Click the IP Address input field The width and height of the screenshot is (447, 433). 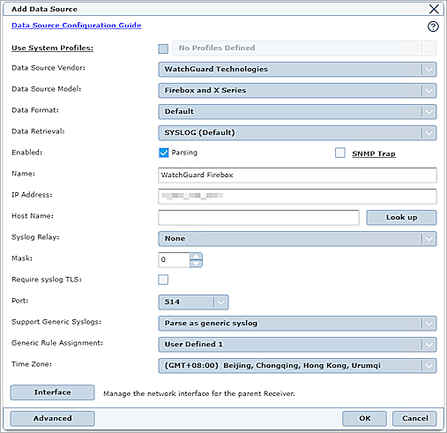click(297, 197)
